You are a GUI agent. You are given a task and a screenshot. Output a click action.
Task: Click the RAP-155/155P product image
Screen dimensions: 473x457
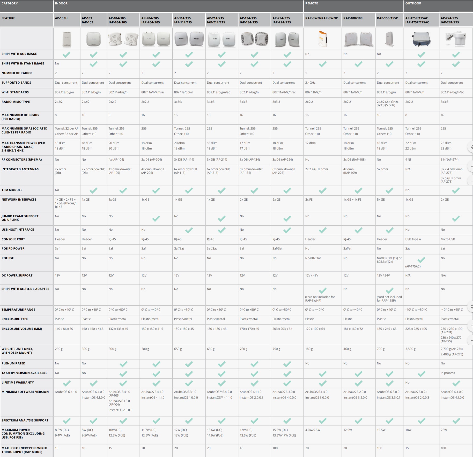pos(389,39)
